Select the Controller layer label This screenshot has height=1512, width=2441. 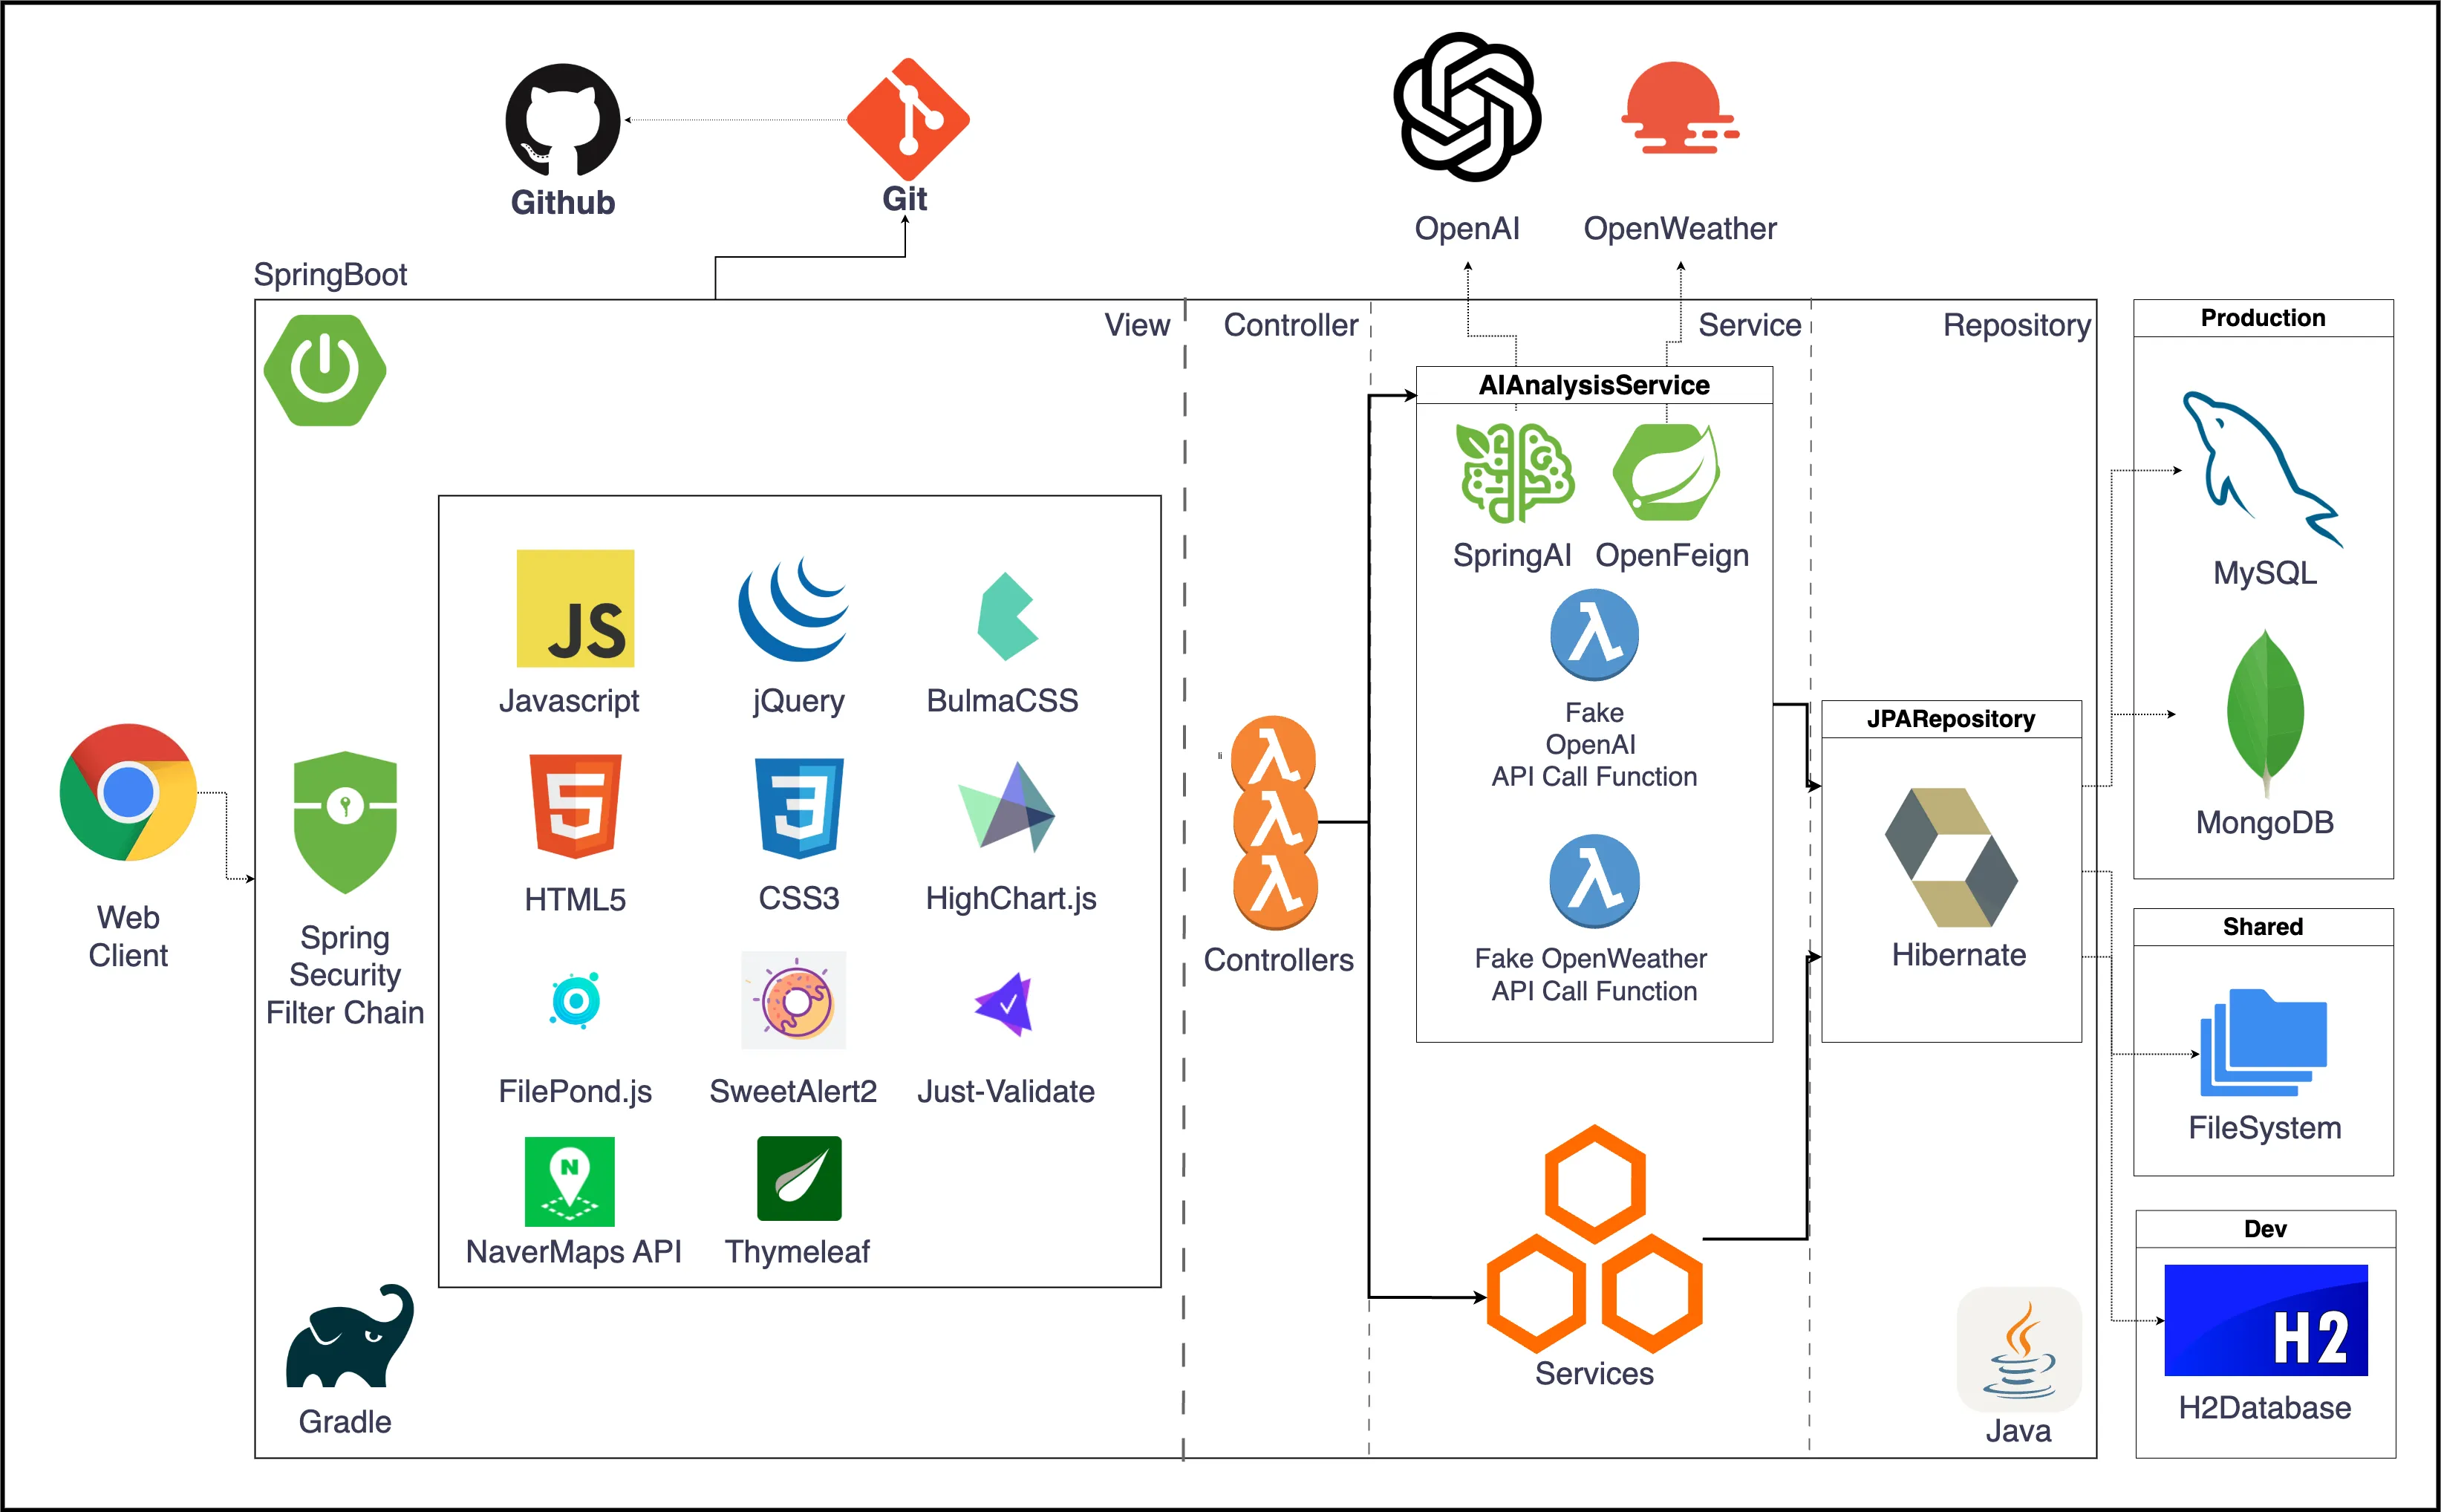coord(1291,325)
